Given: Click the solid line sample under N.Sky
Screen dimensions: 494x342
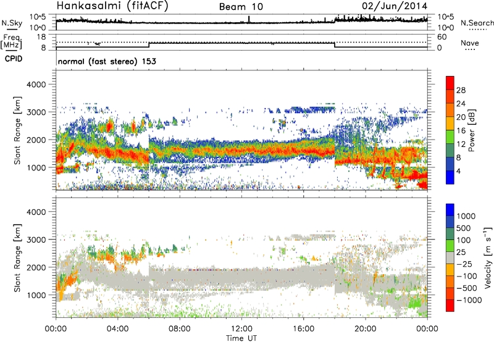Looking at the screenshot, I should tap(12, 29).
